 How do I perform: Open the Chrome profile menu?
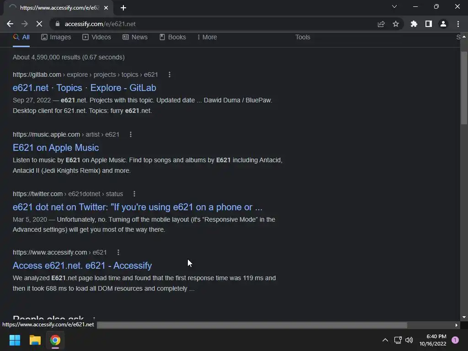pyautogui.click(x=443, y=24)
